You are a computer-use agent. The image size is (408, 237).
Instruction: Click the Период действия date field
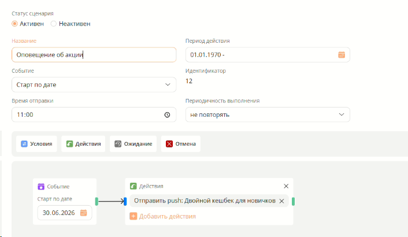268,55
